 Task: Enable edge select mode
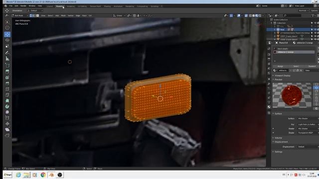click(34, 15)
